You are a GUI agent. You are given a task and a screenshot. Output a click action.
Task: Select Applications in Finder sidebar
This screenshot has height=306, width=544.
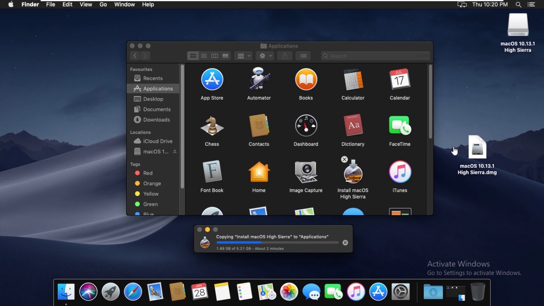[153, 88]
